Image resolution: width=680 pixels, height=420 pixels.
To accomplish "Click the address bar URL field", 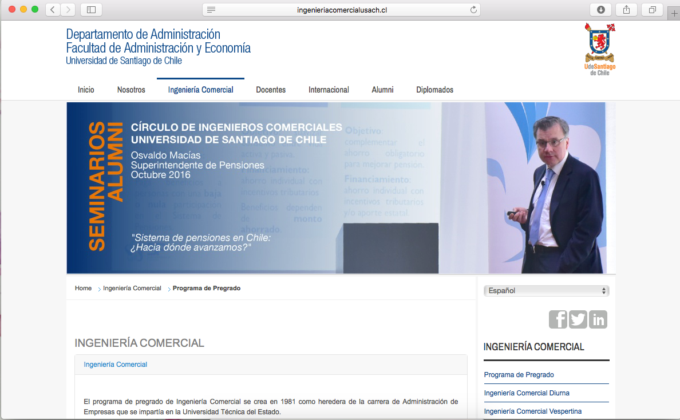I will (x=342, y=10).
